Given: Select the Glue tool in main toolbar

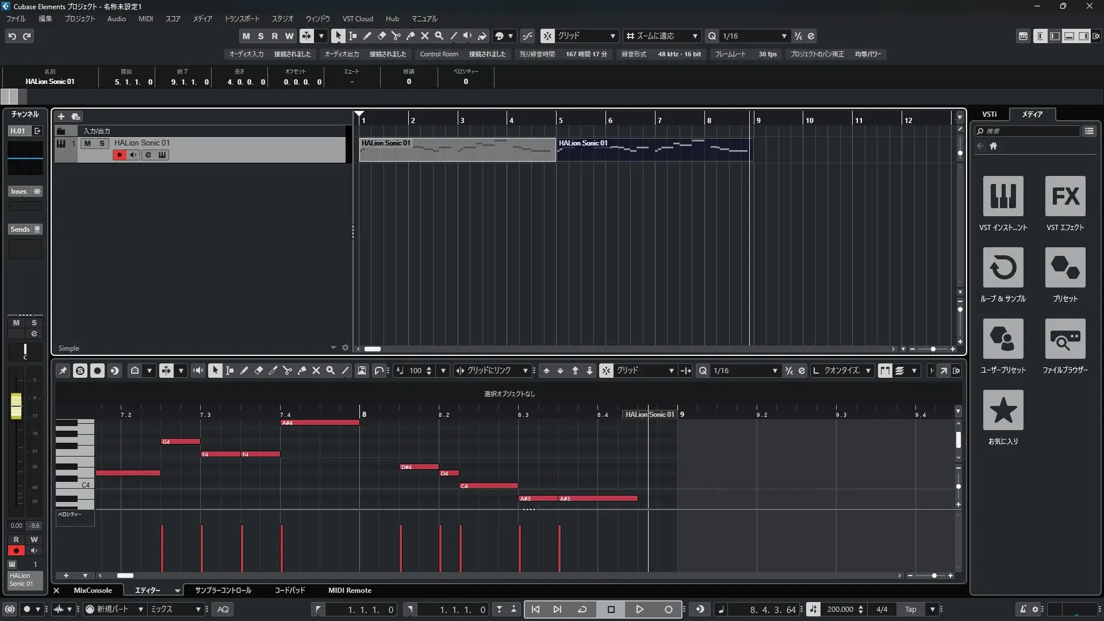Looking at the screenshot, I should point(410,36).
